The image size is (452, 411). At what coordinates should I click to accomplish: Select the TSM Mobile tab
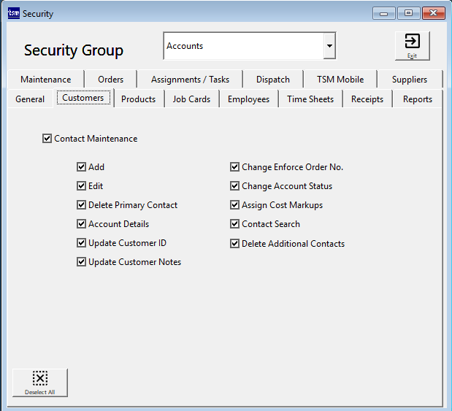click(340, 80)
